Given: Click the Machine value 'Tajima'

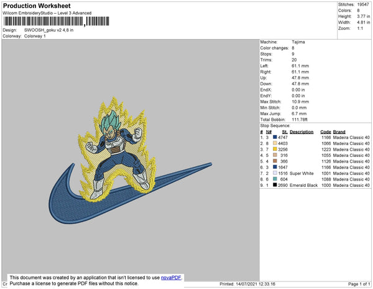Looking at the screenshot, I should click(x=298, y=42).
